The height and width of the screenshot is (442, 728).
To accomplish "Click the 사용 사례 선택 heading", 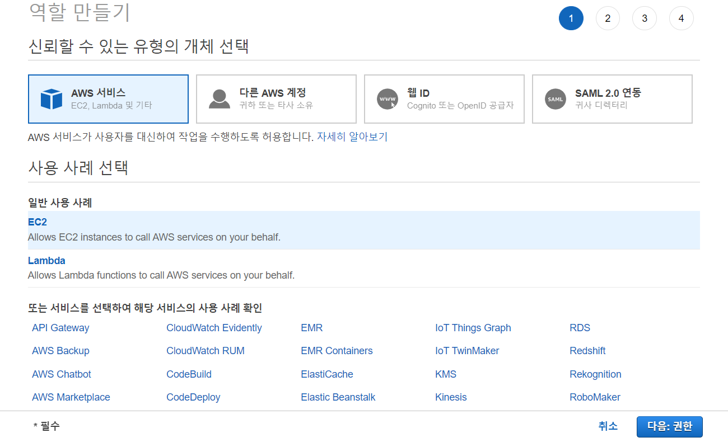I will tap(78, 168).
